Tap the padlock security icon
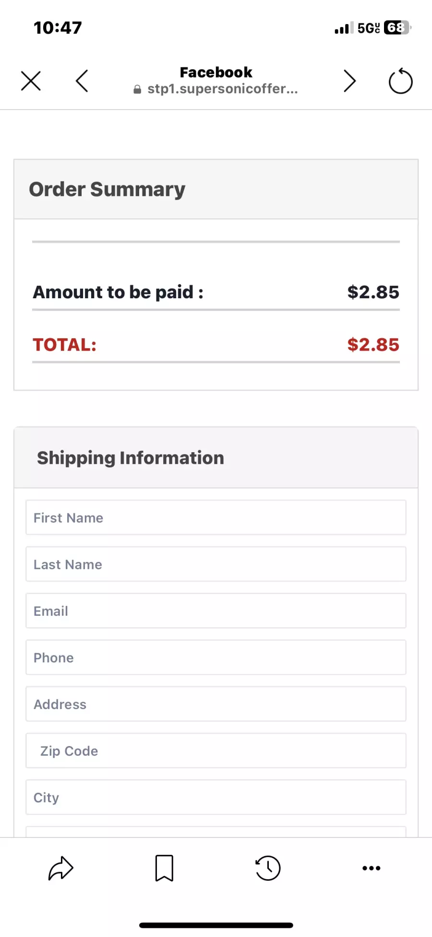This screenshot has height=937, width=432. tap(137, 89)
